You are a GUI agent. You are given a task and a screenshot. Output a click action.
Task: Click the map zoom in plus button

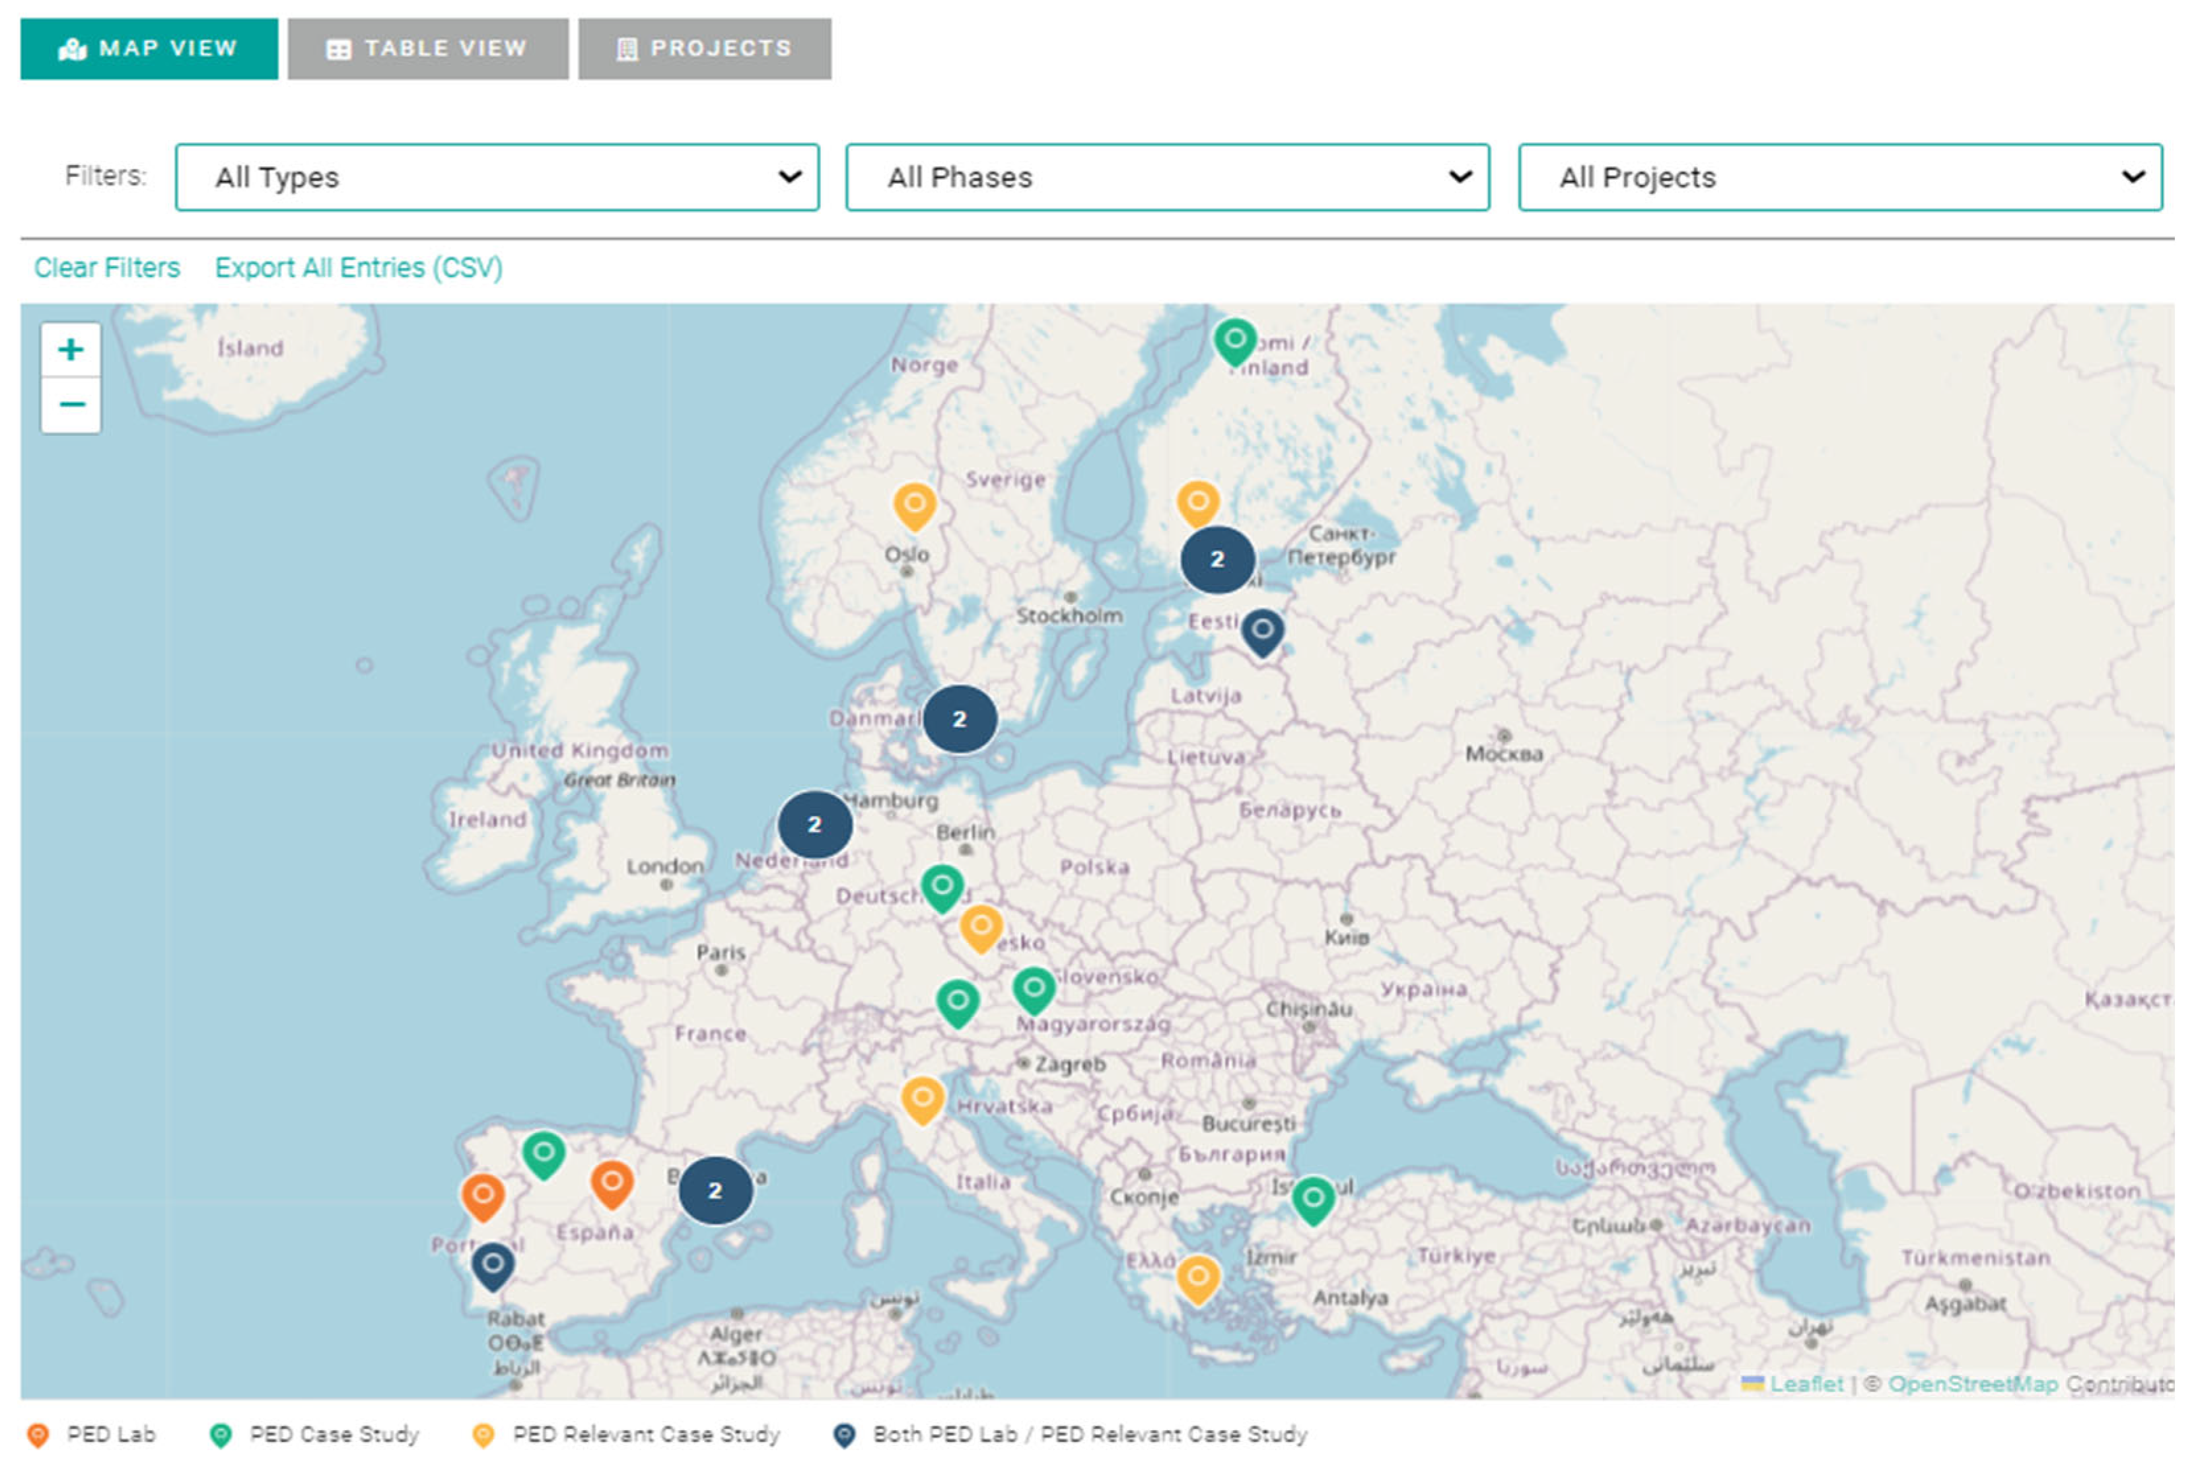click(70, 351)
